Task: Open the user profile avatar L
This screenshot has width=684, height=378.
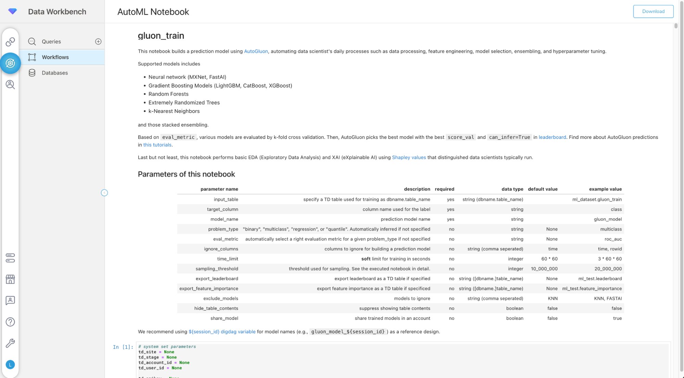Action: 10,365
